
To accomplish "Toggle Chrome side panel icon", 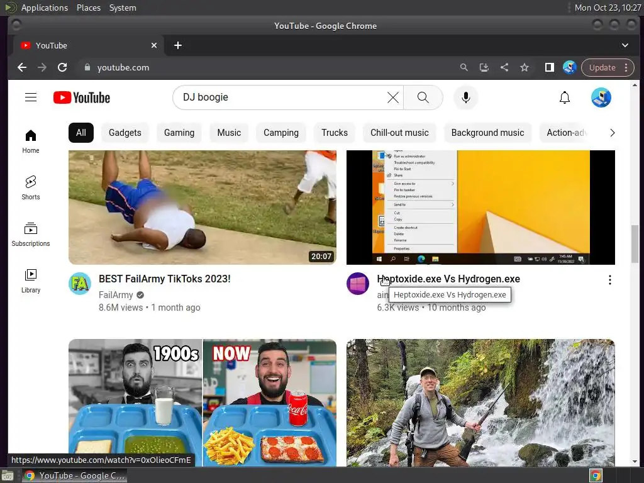I will [549, 67].
